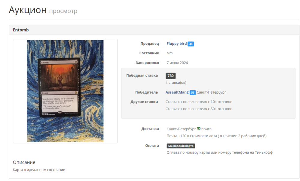Viewport: 300px width, 181px height.
Task: Click the description text Карта в идеальном состоянии
Action: 39,170
